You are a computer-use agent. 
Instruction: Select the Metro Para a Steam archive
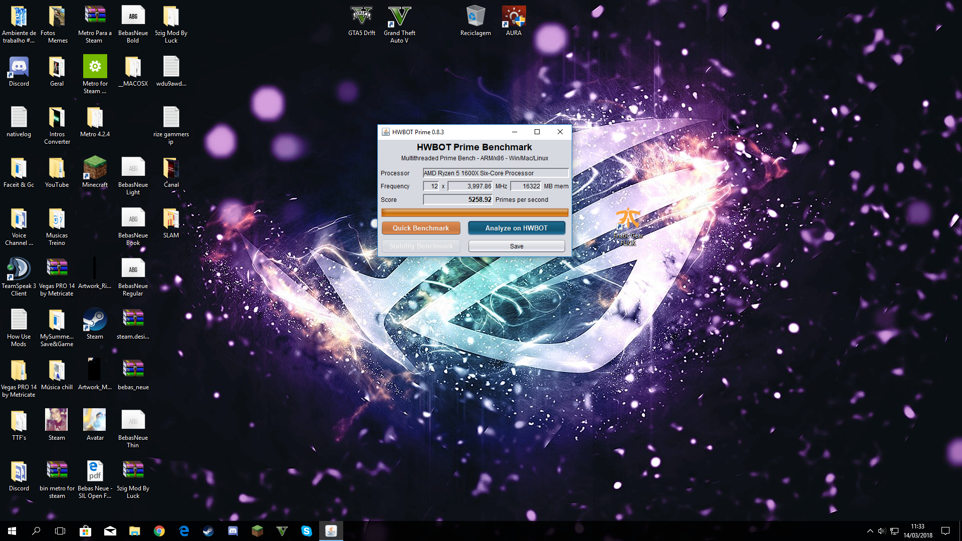tap(95, 25)
